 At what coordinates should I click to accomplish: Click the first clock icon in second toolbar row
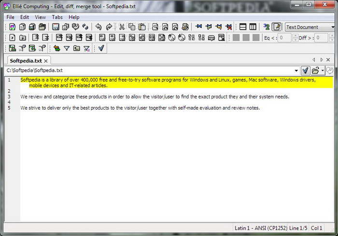click(171, 38)
